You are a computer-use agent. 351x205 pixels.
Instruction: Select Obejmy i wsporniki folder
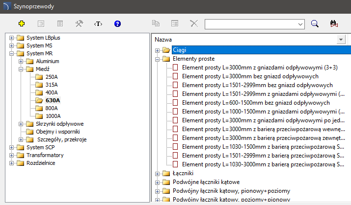[x=57, y=132]
